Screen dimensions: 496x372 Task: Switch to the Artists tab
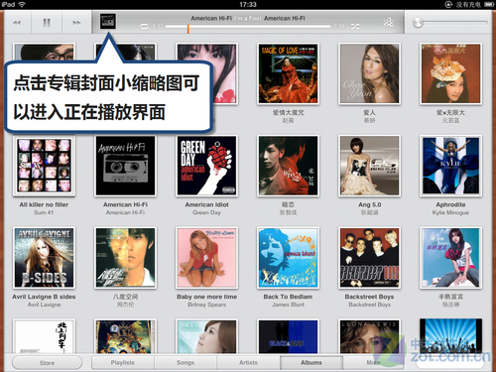248,362
